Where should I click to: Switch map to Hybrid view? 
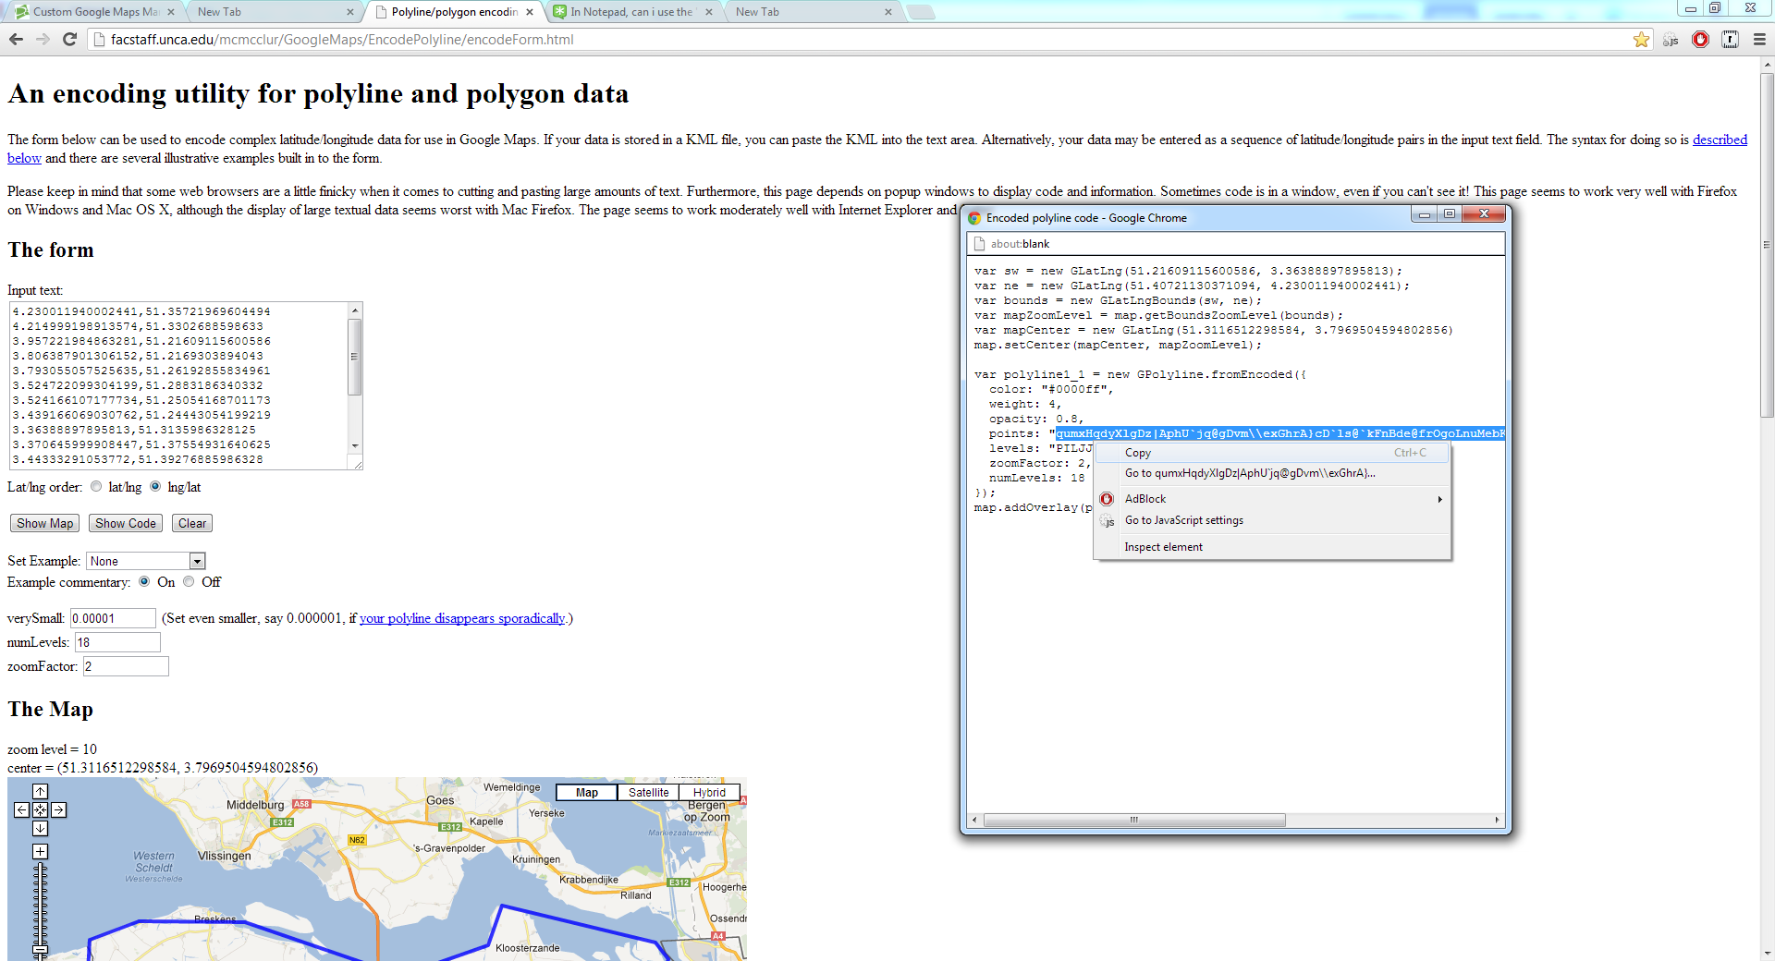[x=709, y=792]
